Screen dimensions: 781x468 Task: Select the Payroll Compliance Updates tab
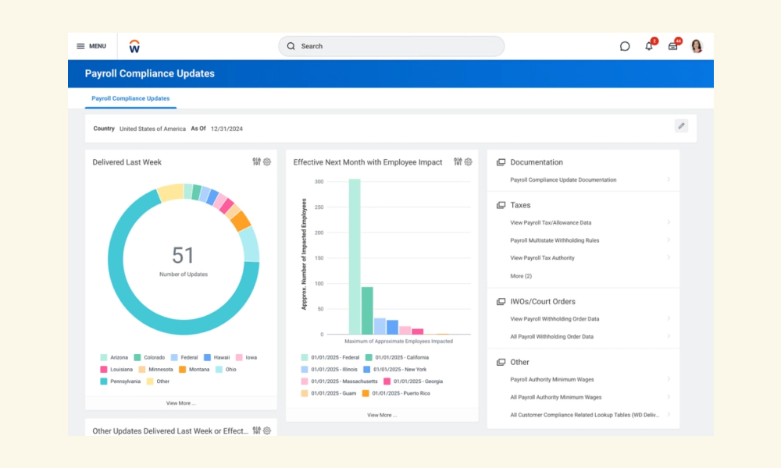click(x=130, y=98)
